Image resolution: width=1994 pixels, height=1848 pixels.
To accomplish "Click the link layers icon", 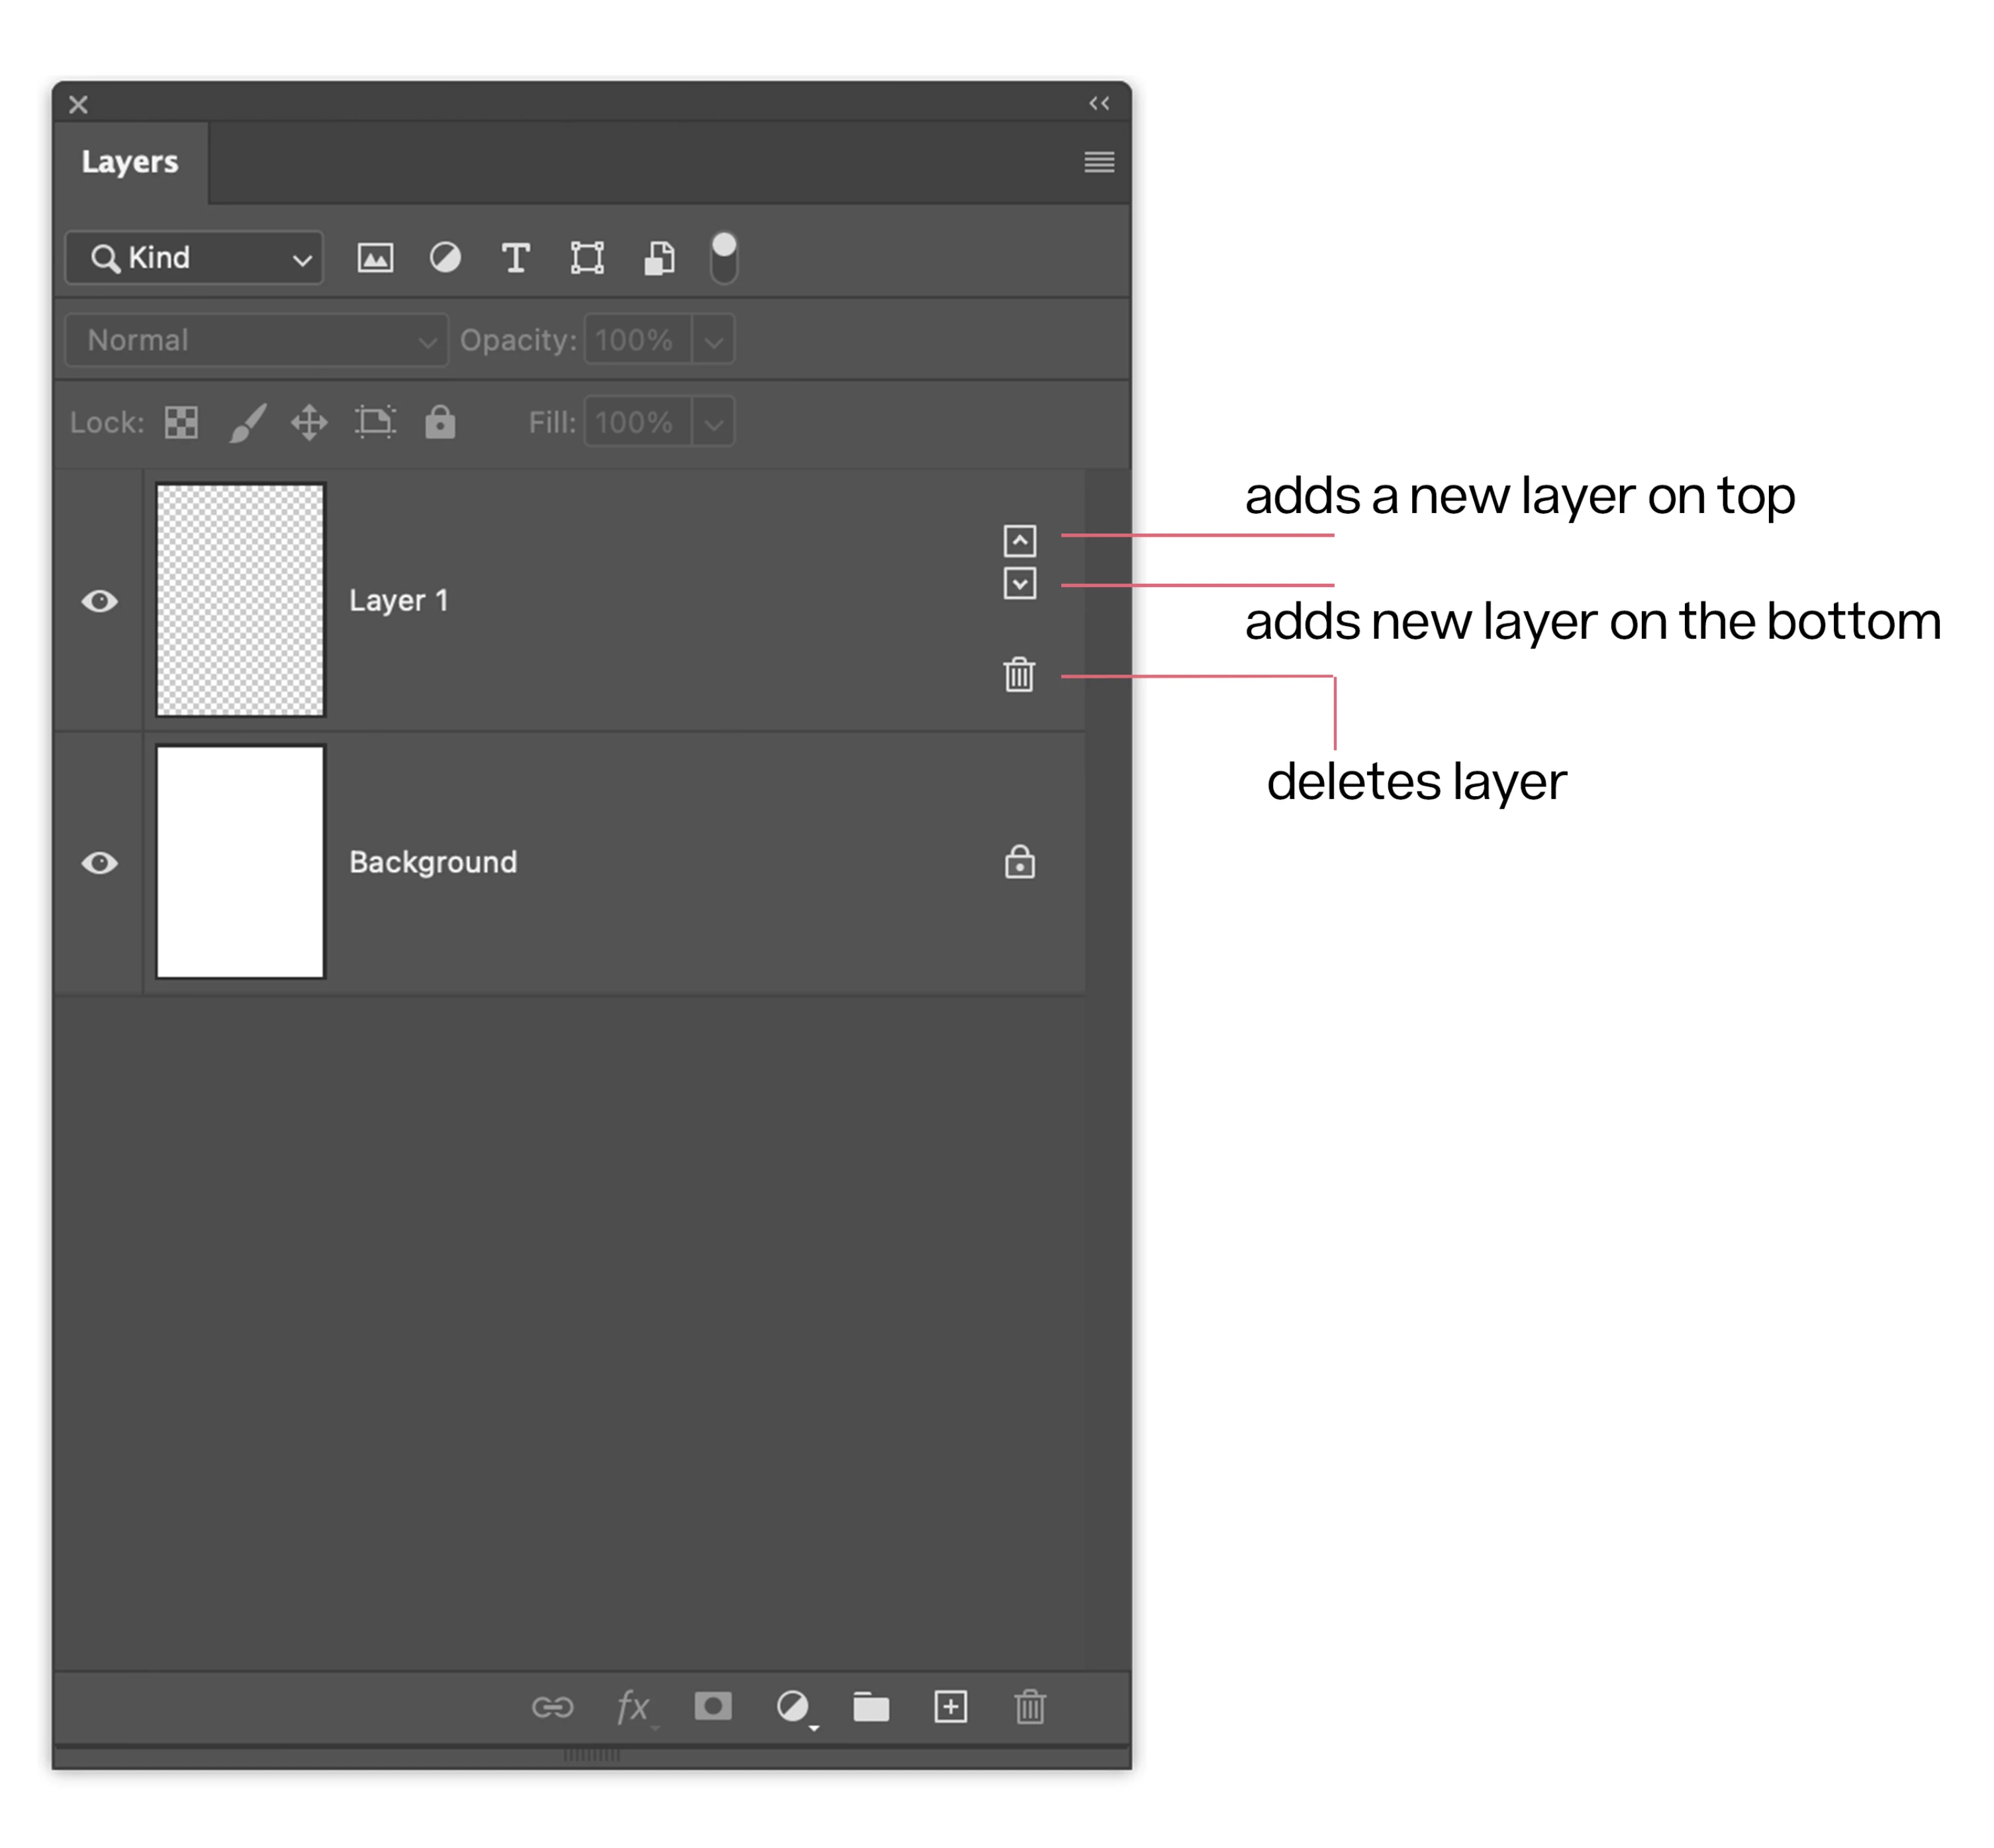I will (552, 1706).
